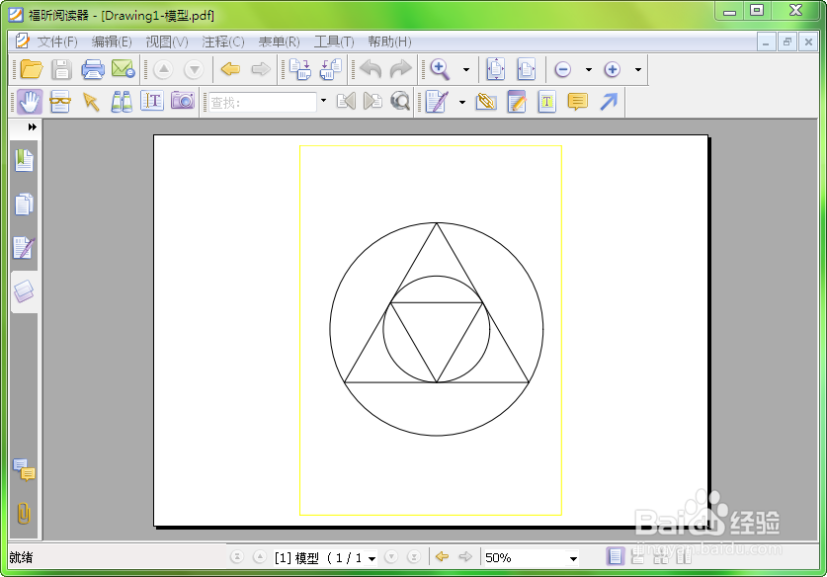Viewport: 827px width, 577px height.
Task: Select the Hand tool
Action: pos(30,101)
